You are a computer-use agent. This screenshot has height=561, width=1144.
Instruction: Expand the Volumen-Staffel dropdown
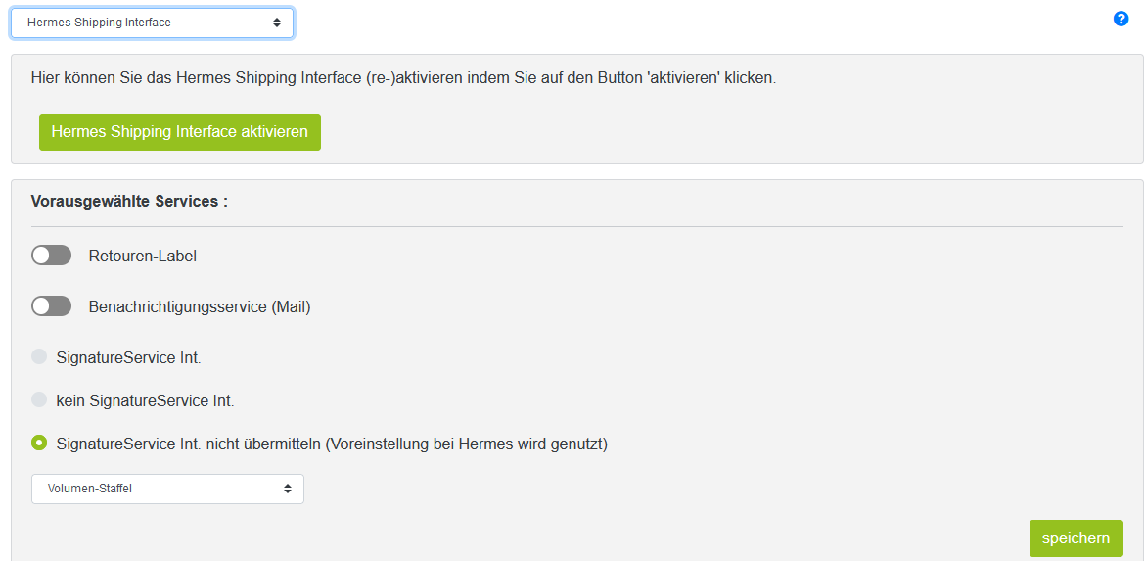coord(167,489)
